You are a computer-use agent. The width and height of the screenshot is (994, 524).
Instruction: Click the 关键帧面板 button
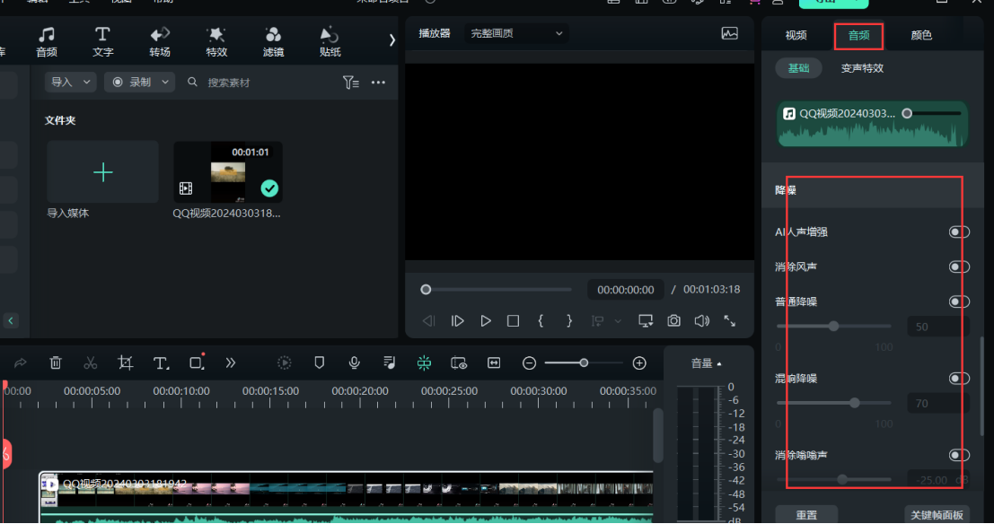click(936, 515)
